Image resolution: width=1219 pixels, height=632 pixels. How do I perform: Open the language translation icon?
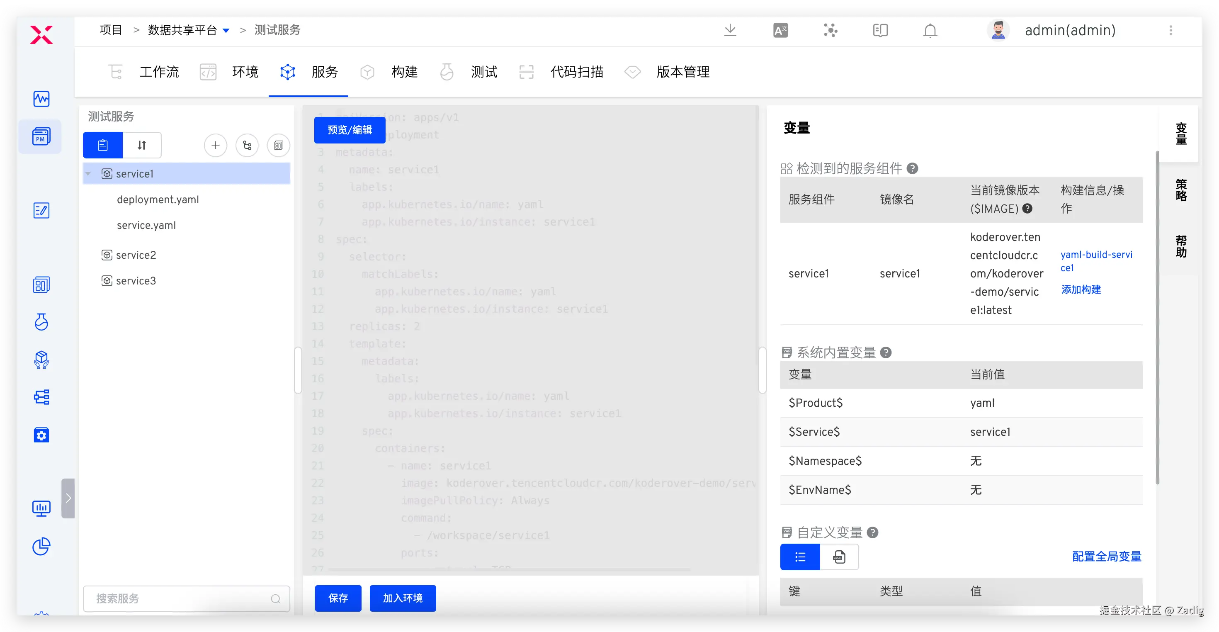(x=780, y=30)
